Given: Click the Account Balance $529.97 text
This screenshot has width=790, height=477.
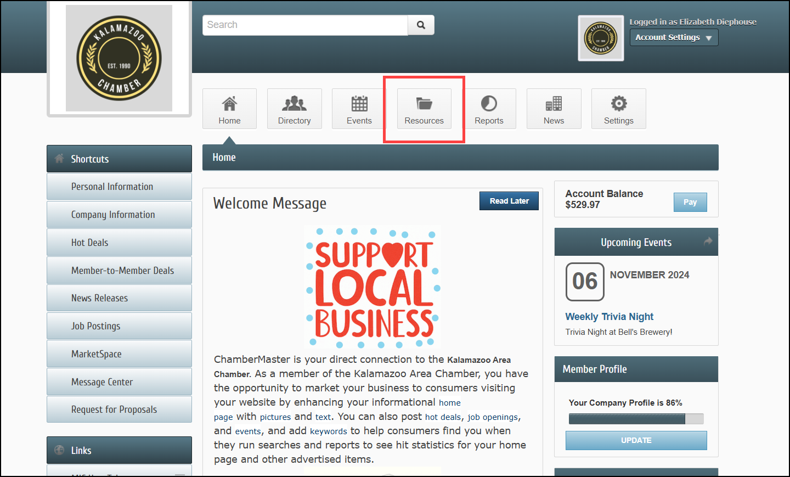Looking at the screenshot, I should [x=604, y=199].
